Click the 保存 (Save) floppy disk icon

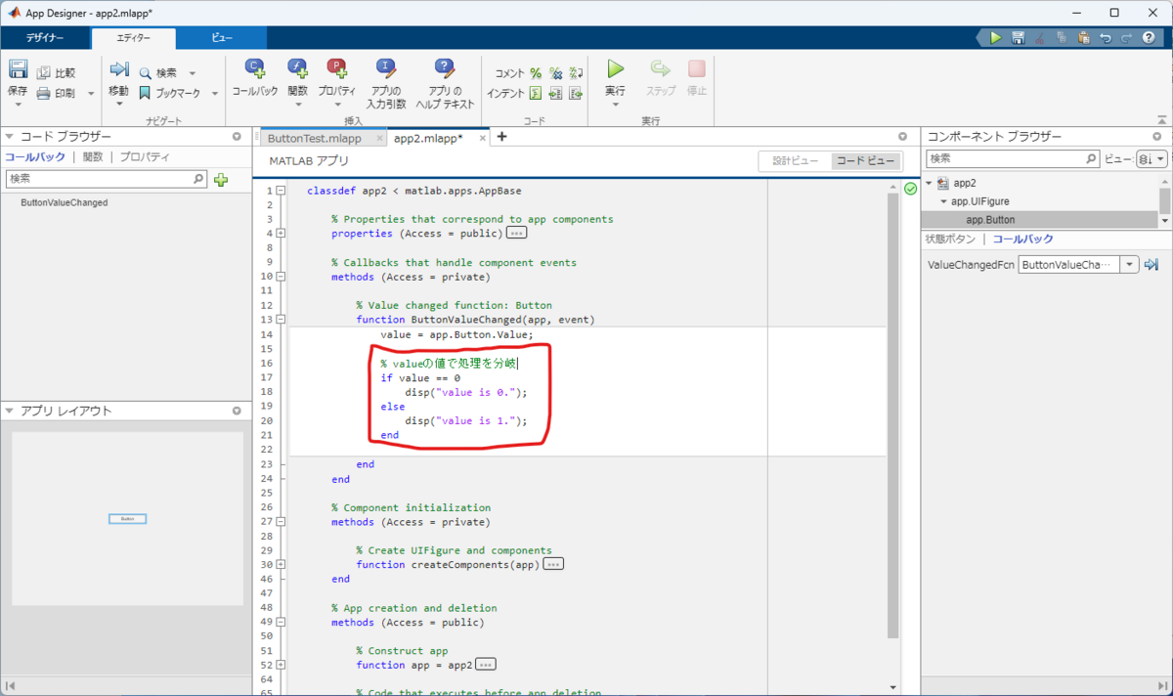(18, 69)
